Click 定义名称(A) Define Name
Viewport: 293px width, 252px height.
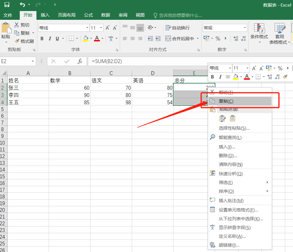[x=240, y=237]
